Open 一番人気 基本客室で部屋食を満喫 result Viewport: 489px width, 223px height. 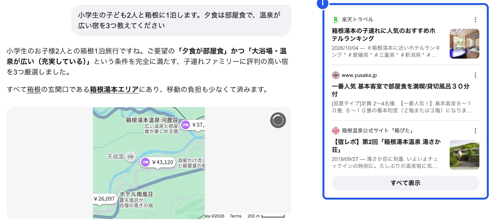pos(400,90)
